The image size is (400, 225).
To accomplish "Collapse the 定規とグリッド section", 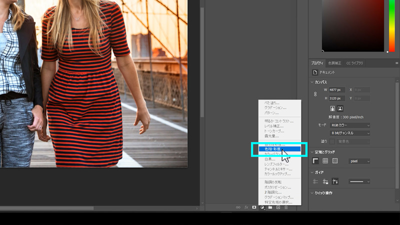I will (312, 152).
